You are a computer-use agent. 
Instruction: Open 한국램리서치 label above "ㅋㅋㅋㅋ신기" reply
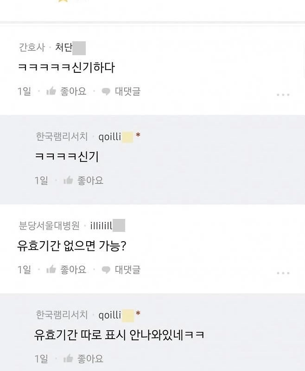click(62, 136)
